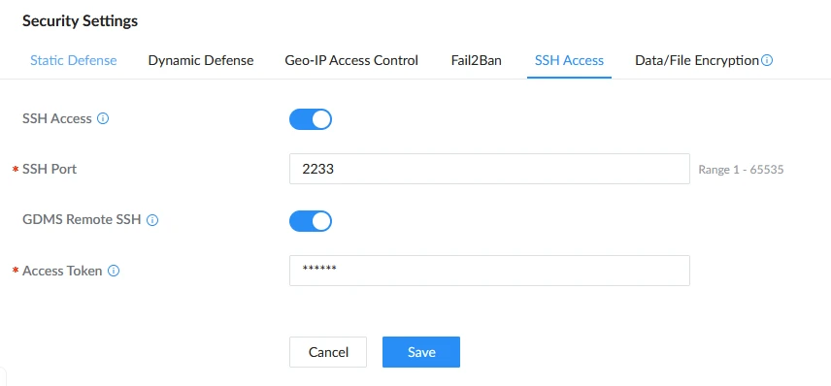Image resolution: width=831 pixels, height=386 pixels.
Task: Select the active SSH Access tab
Action: click(x=569, y=60)
